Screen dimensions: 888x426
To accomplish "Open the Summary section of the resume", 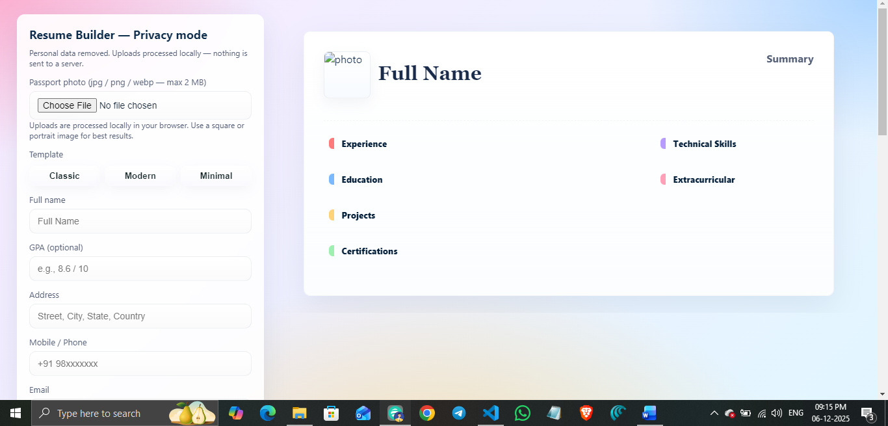I will (790, 59).
